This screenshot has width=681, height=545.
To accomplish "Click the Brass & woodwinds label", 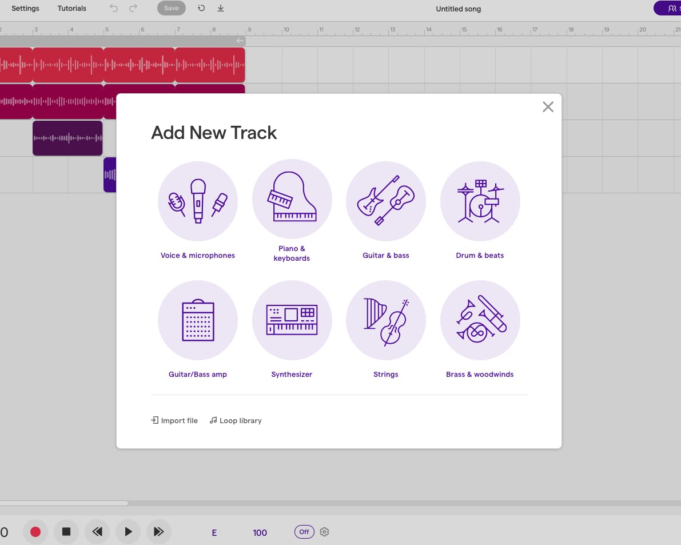I will point(480,375).
